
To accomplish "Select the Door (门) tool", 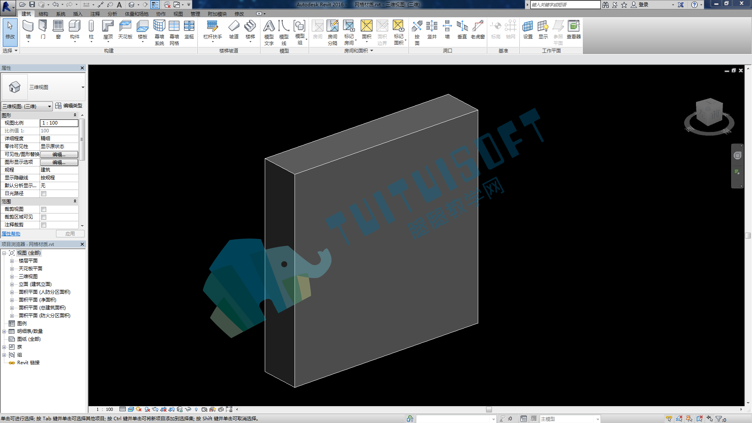I will click(x=43, y=30).
